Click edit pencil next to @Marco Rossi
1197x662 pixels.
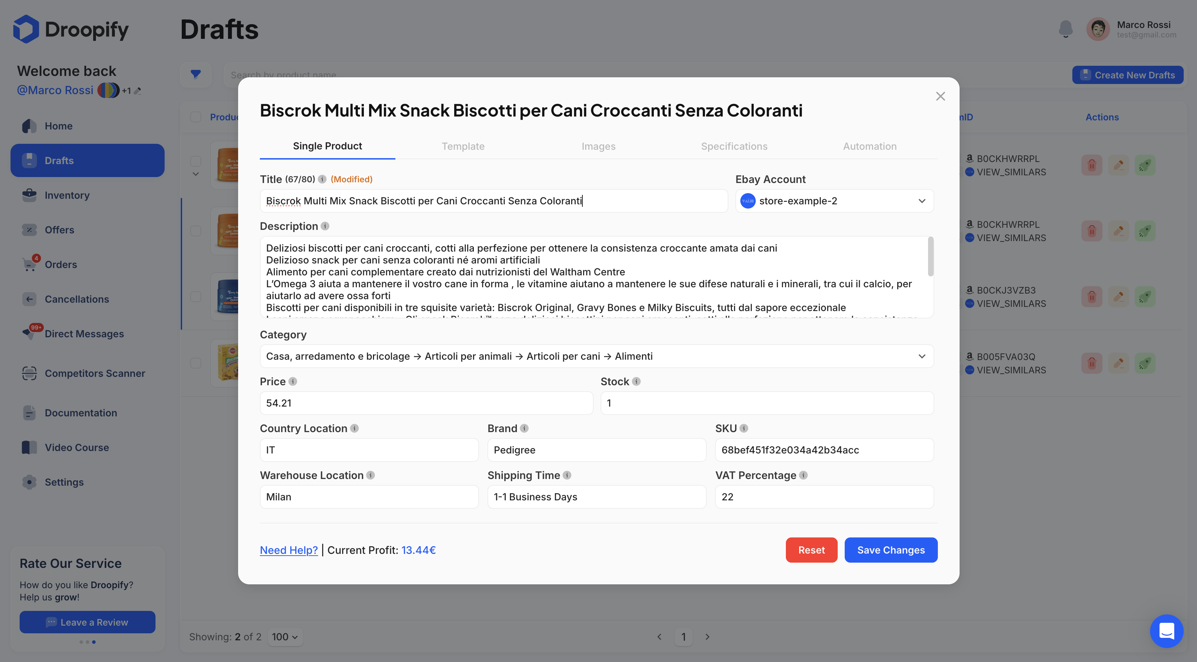point(138,91)
